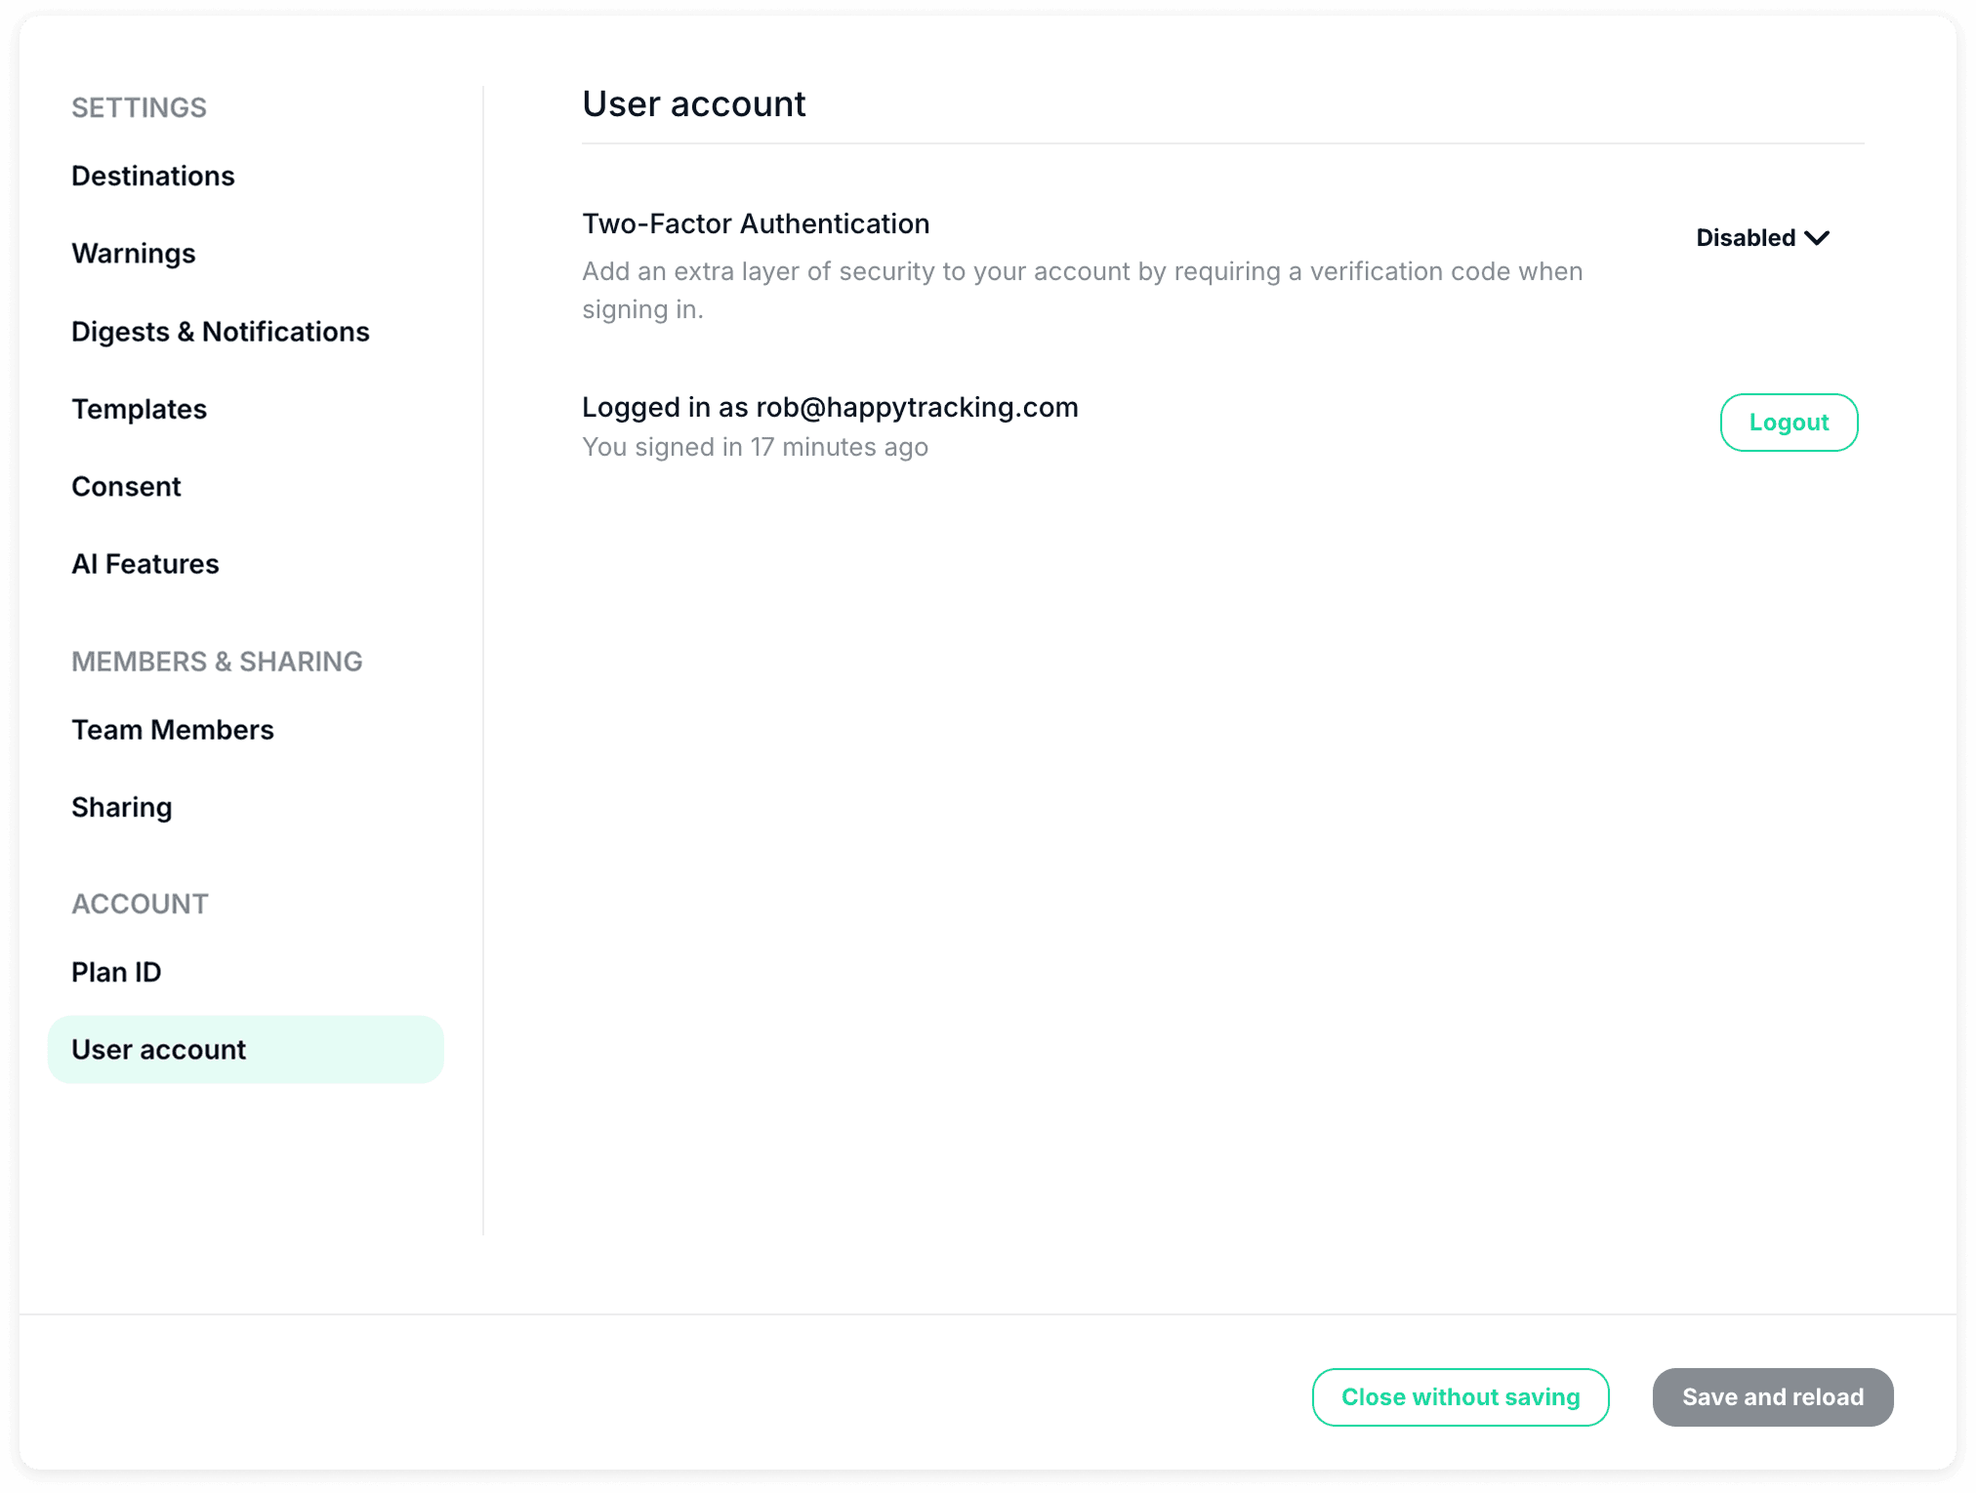Click Close without saving
Viewport: 1976px width, 1493px height.
pos(1460,1396)
